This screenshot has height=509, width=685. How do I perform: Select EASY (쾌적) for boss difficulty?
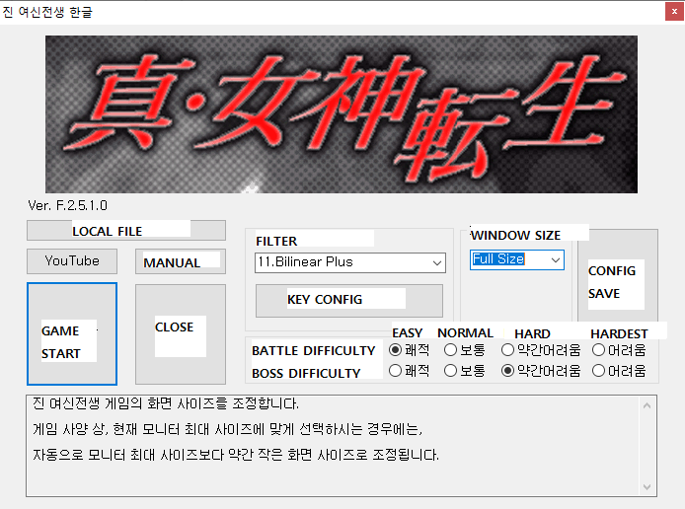[409, 371]
